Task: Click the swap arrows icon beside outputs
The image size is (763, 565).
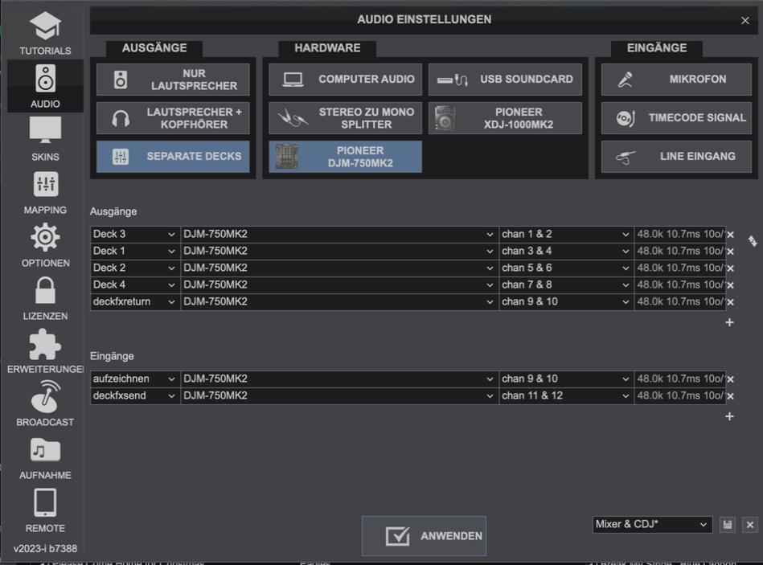Action: (x=753, y=240)
